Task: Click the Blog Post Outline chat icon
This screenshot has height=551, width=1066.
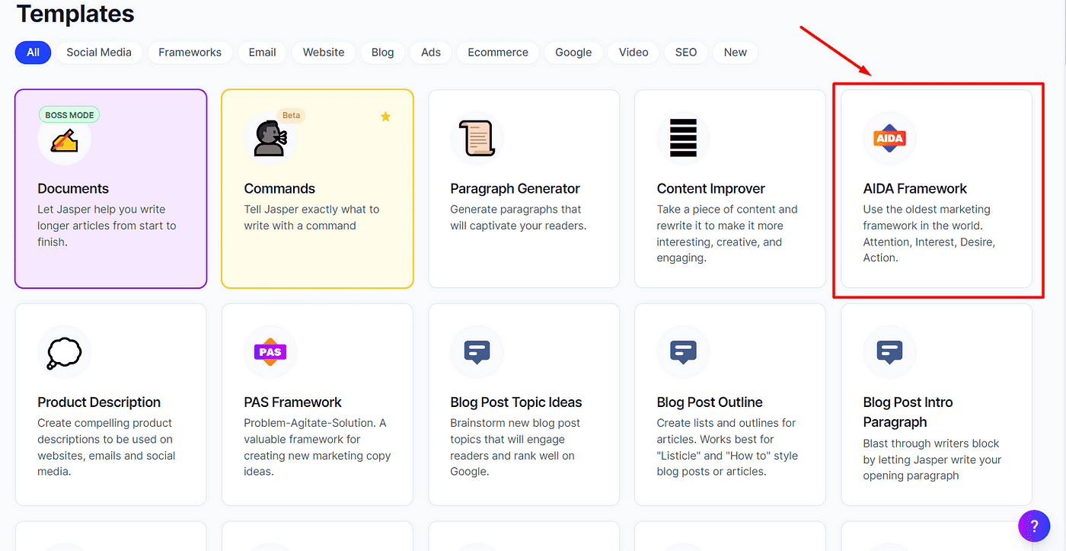Action: [683, 353]
